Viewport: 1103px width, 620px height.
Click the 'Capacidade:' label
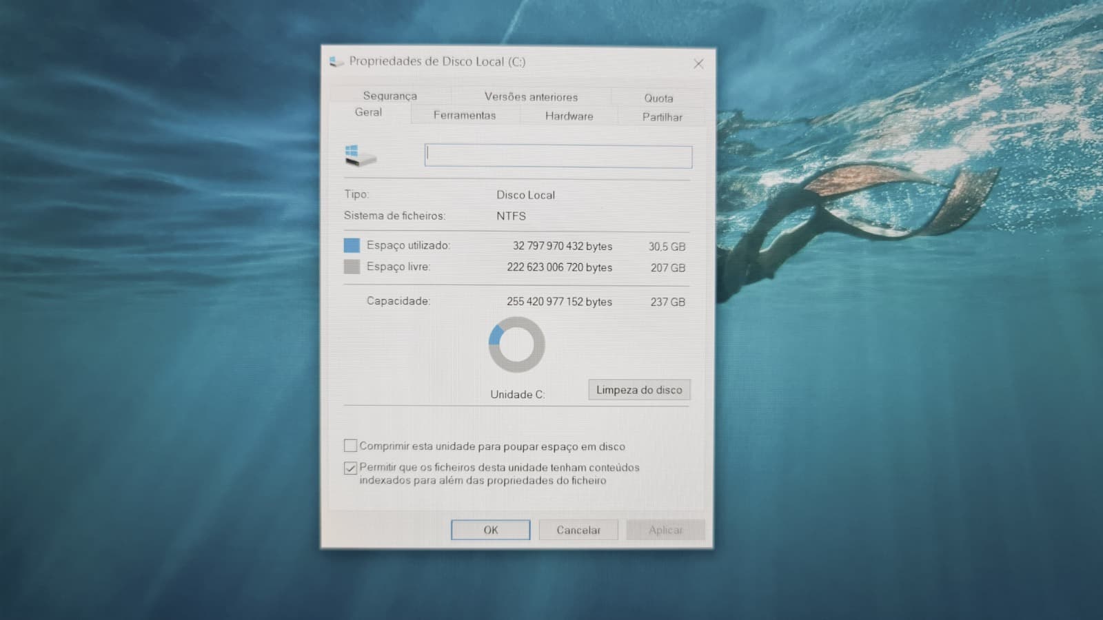point(398,301)
